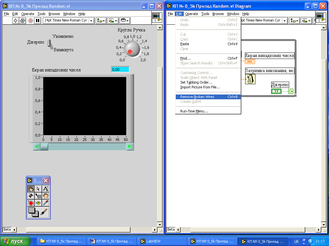
Task: Open Word document taskbar button
Action: point(112,241)
